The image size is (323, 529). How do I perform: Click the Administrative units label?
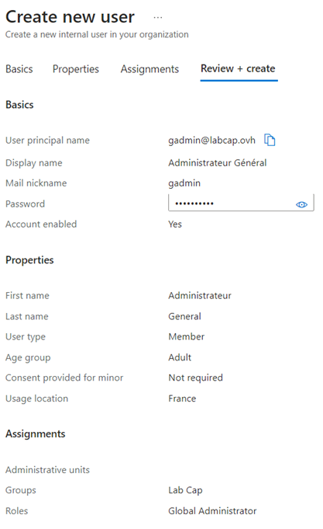(47, 470)
